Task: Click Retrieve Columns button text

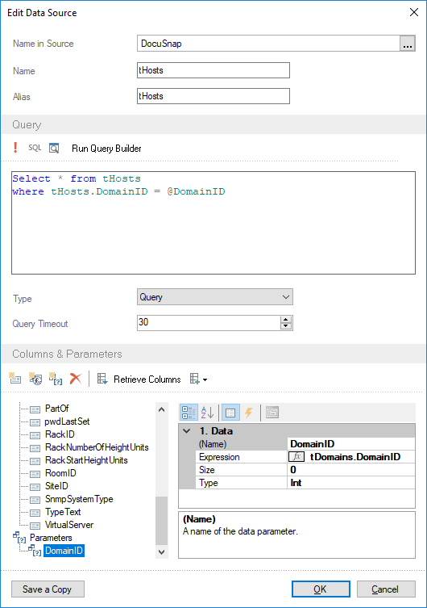Action: coord(147,379)
